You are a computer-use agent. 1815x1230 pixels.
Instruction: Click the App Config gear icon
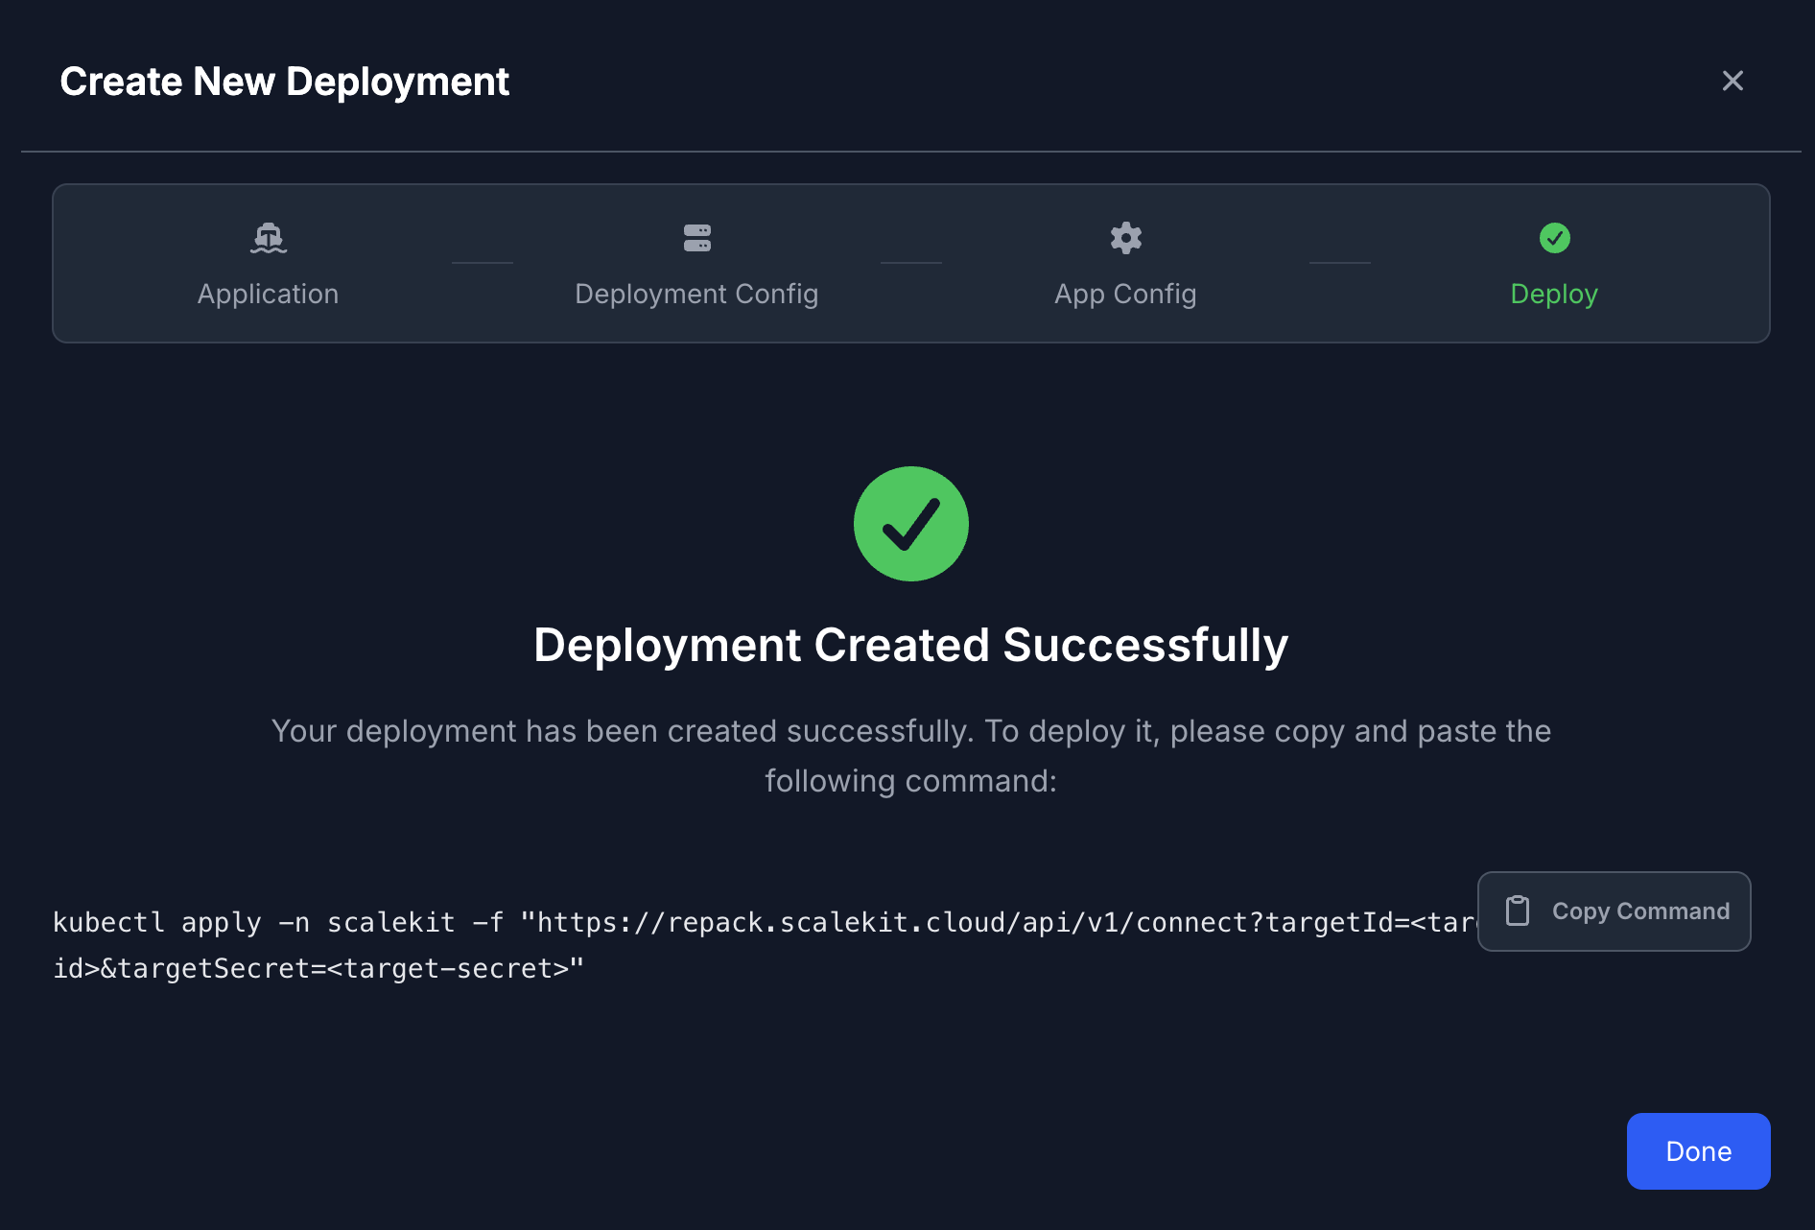click(x=1125, y=237)
